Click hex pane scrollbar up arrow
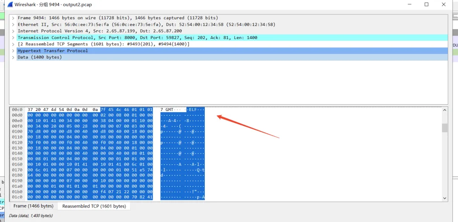Image resolution: width=458 pixels, height=222 pixels. (444, 110)
